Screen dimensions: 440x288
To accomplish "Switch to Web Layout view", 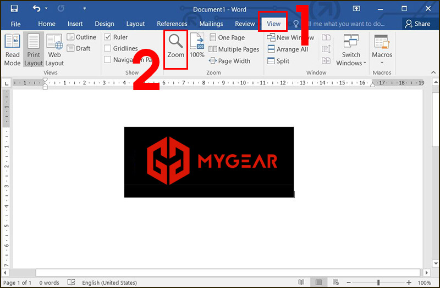I will [x=54, y=50].
